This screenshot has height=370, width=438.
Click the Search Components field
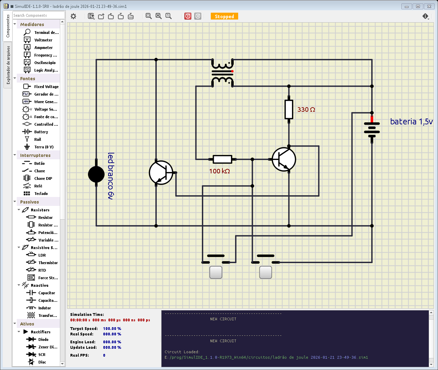[x=38, y=15]
